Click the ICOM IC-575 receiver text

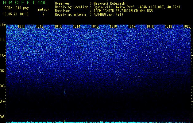123,11
